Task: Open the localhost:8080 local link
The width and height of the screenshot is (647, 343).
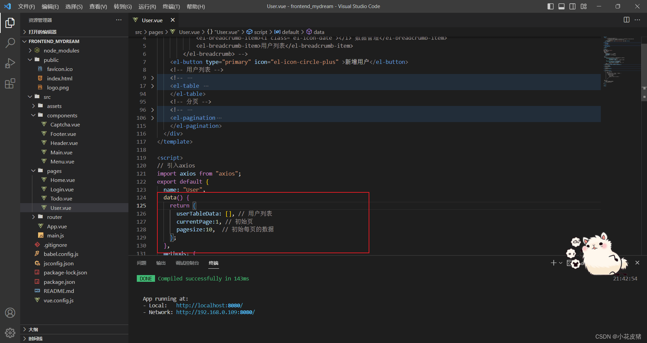Action: point(209,305)
